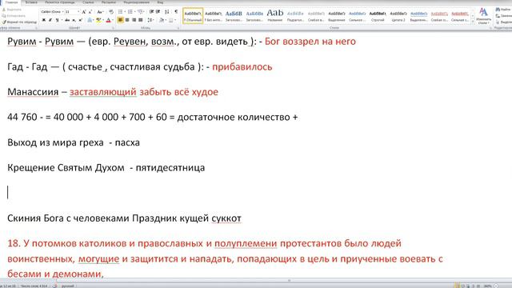Click the Text Effects icon
512x288 pixels.
[x=90, y=20]
